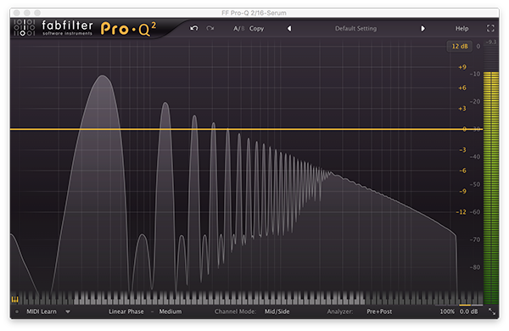
Task: Toggle the piano keyboard display
Action: (x=15, y=299)
